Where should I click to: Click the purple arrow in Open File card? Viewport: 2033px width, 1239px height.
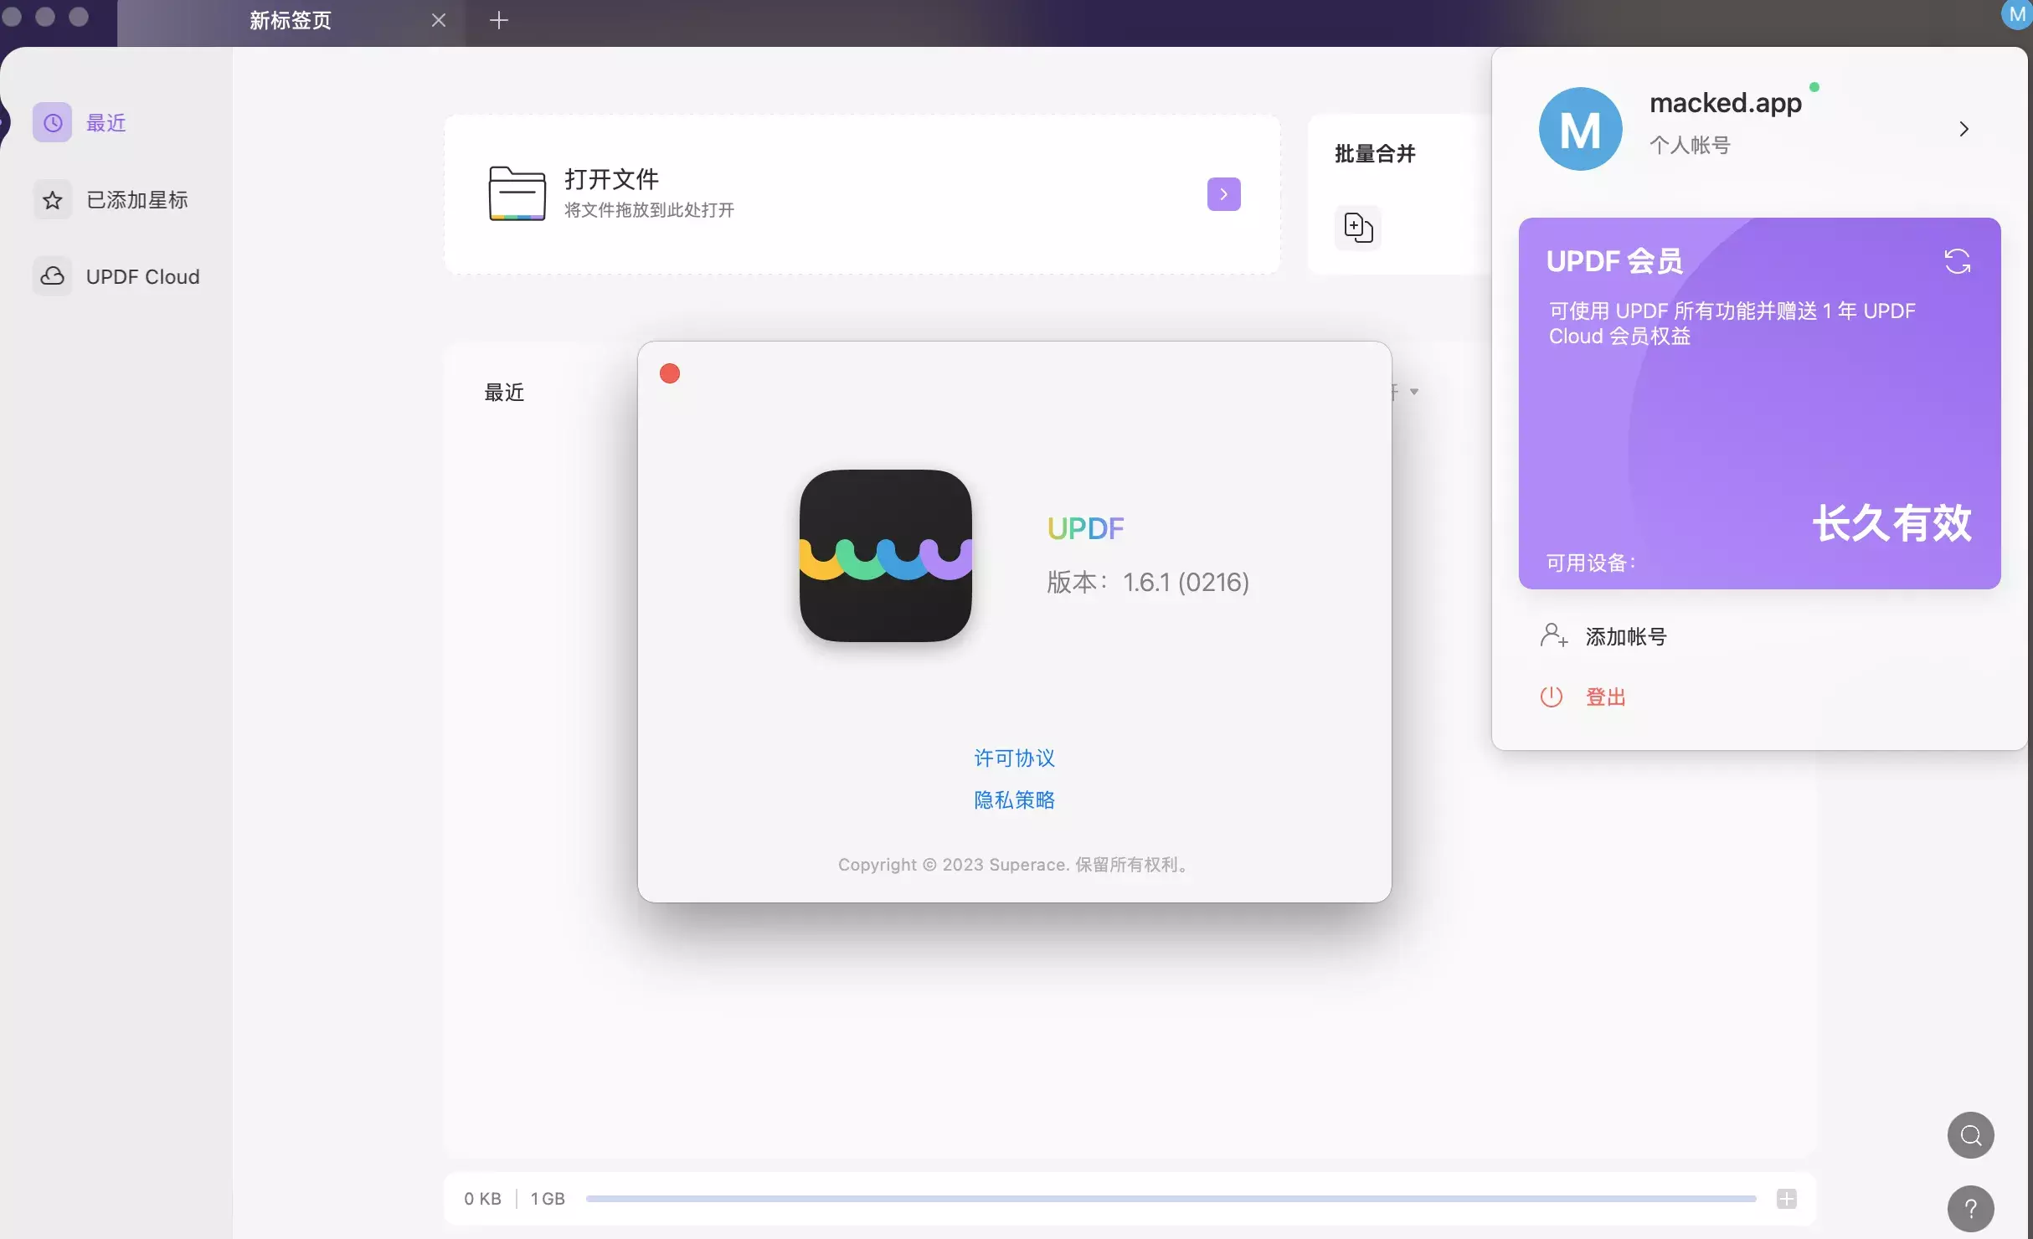pos(1223,194)
